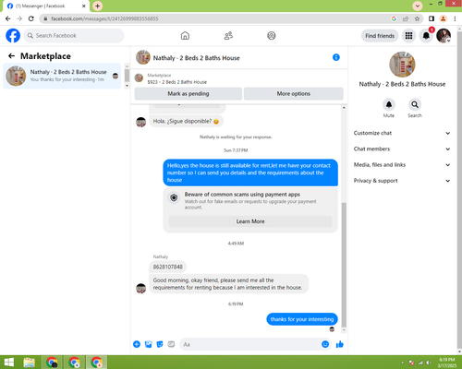Click Find friends button
The width and height of the screenshot is (462, 369).
[380, 36]
